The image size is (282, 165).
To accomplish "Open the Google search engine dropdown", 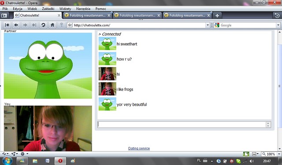I will (278, 25).
